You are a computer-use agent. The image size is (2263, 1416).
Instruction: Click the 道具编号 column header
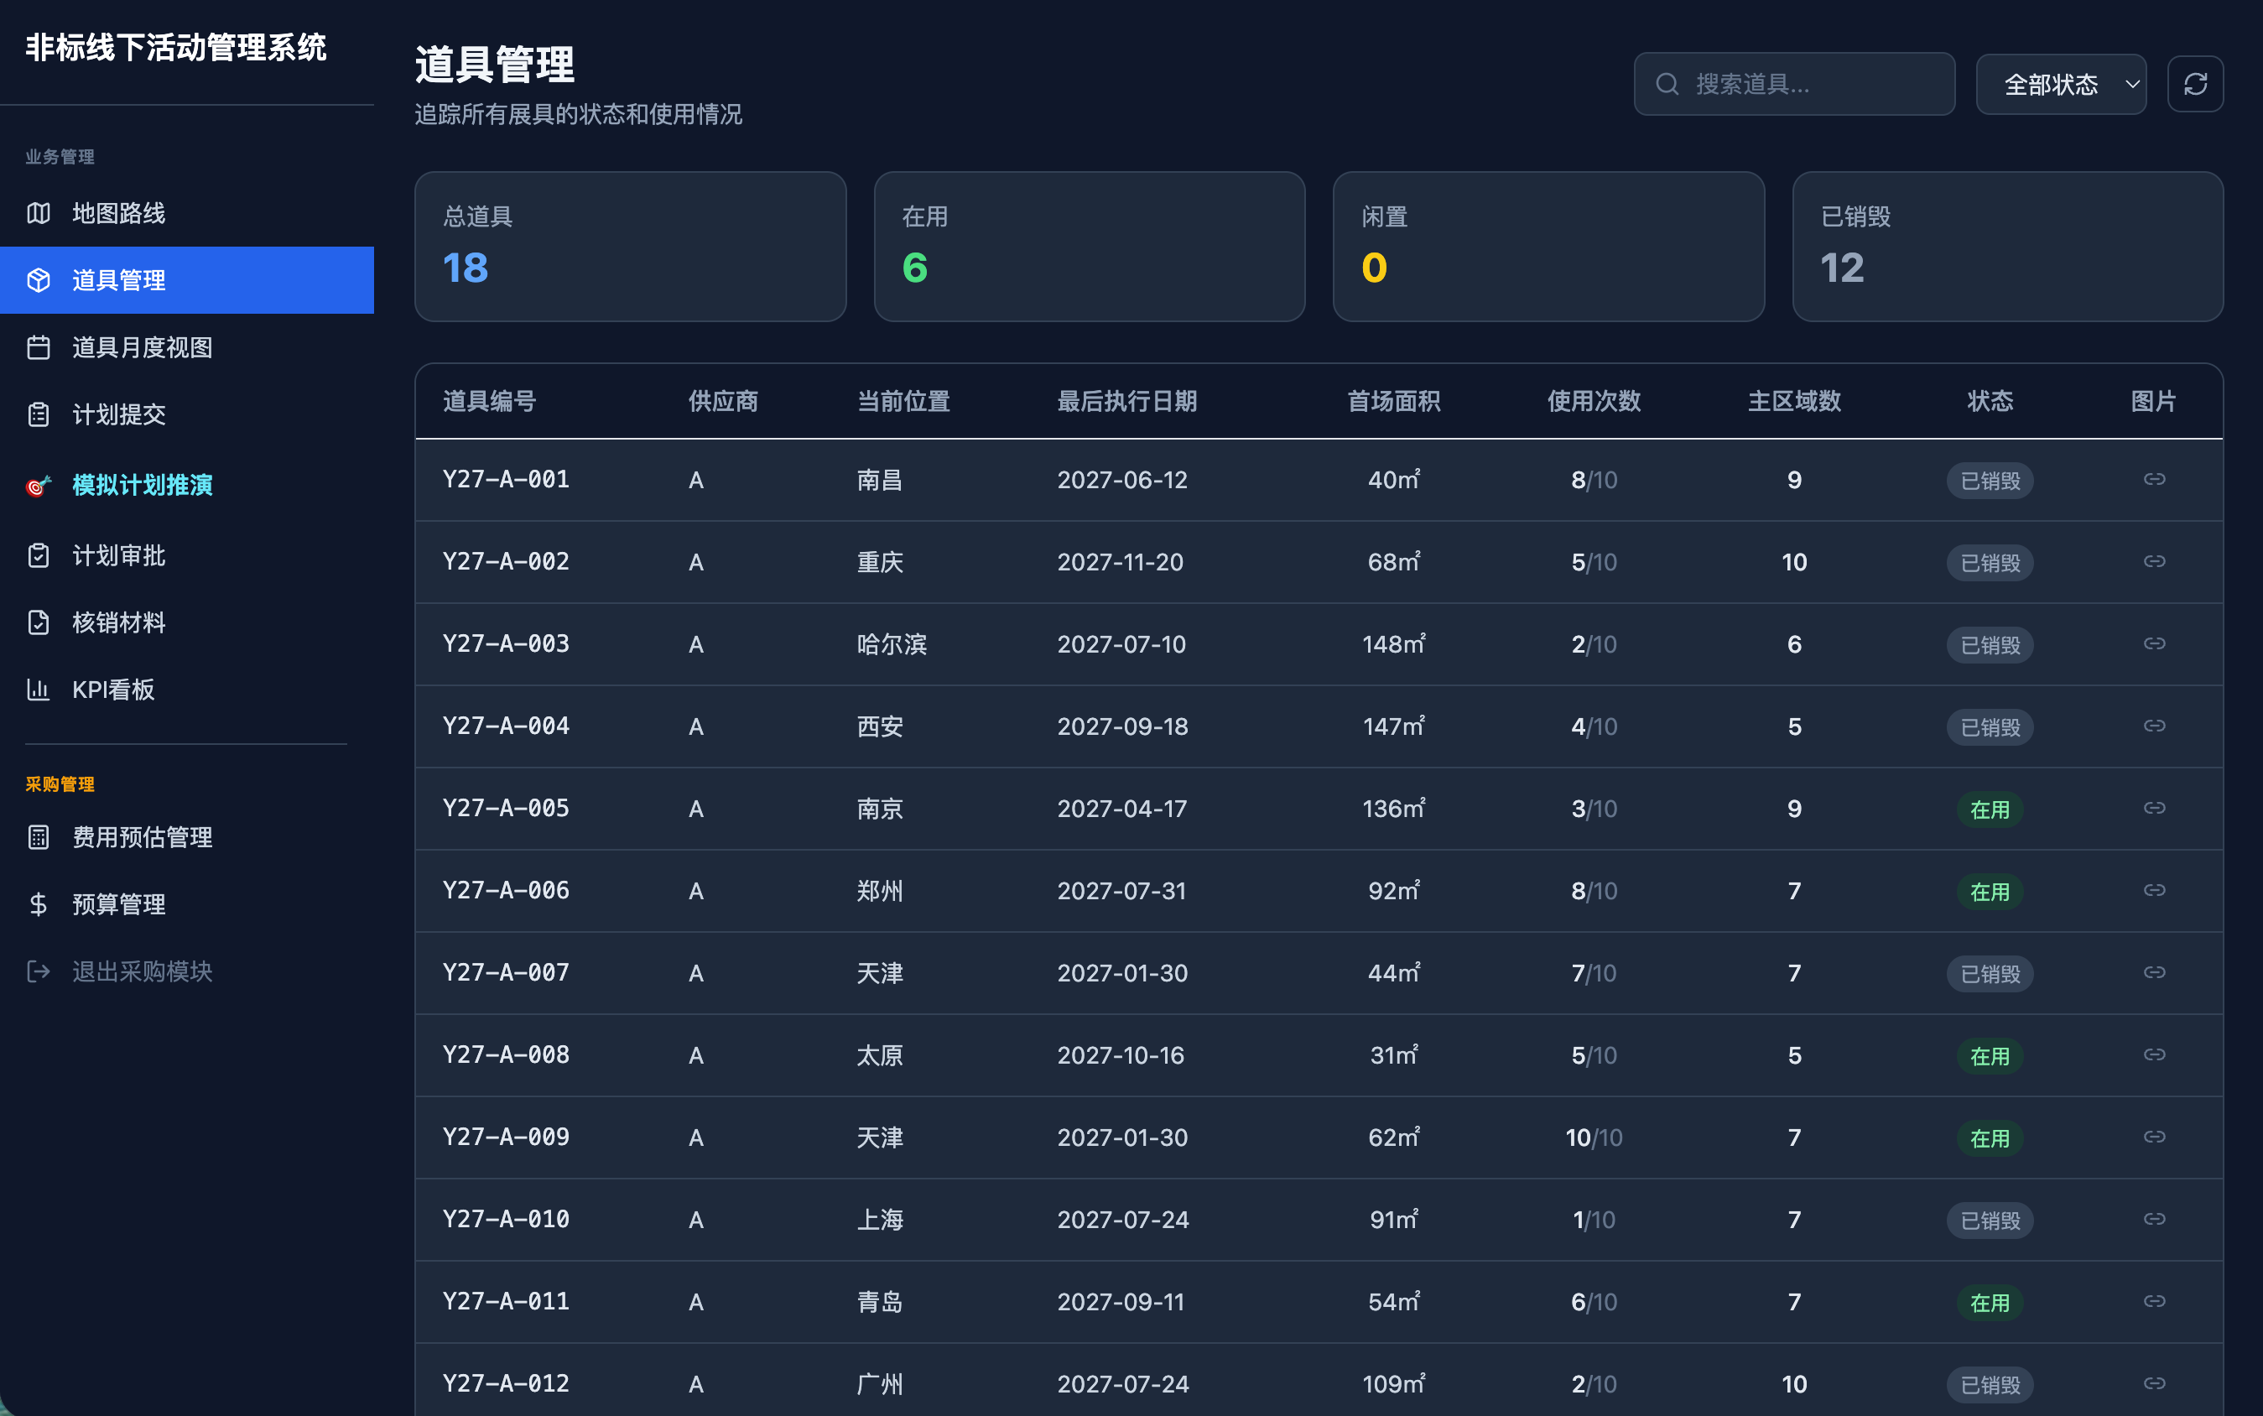pos(490,402)
